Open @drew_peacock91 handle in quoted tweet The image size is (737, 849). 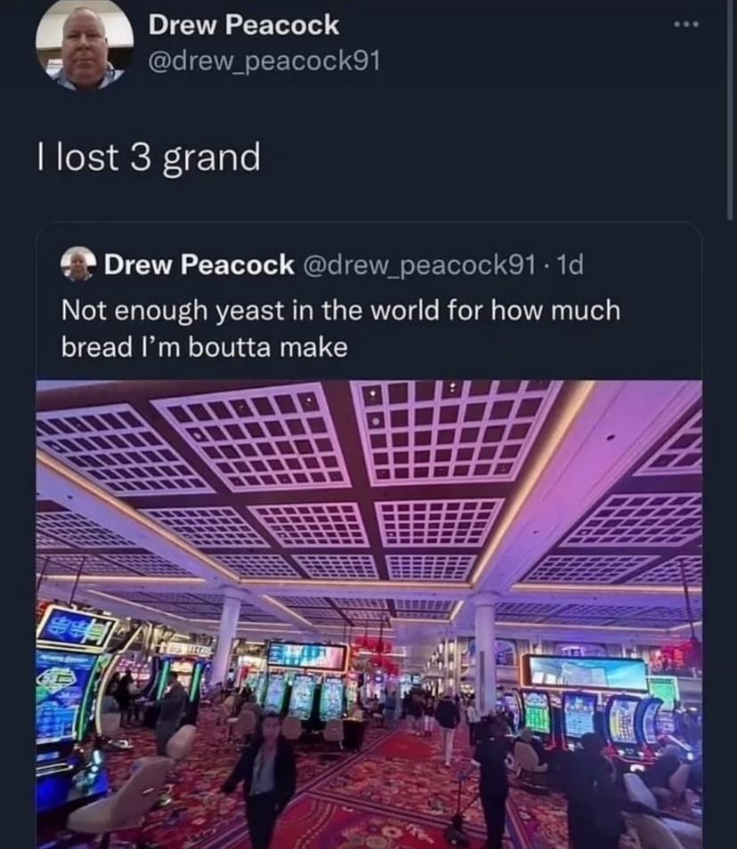[420, 264]
